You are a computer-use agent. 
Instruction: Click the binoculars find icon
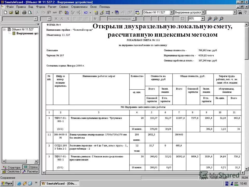pyautogui.click(x=240, y=12)
